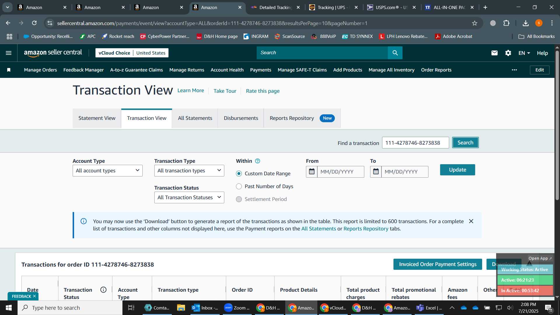560x315 pixels.
Task: Expand Transaction Type dropdown
Action: 189,171
